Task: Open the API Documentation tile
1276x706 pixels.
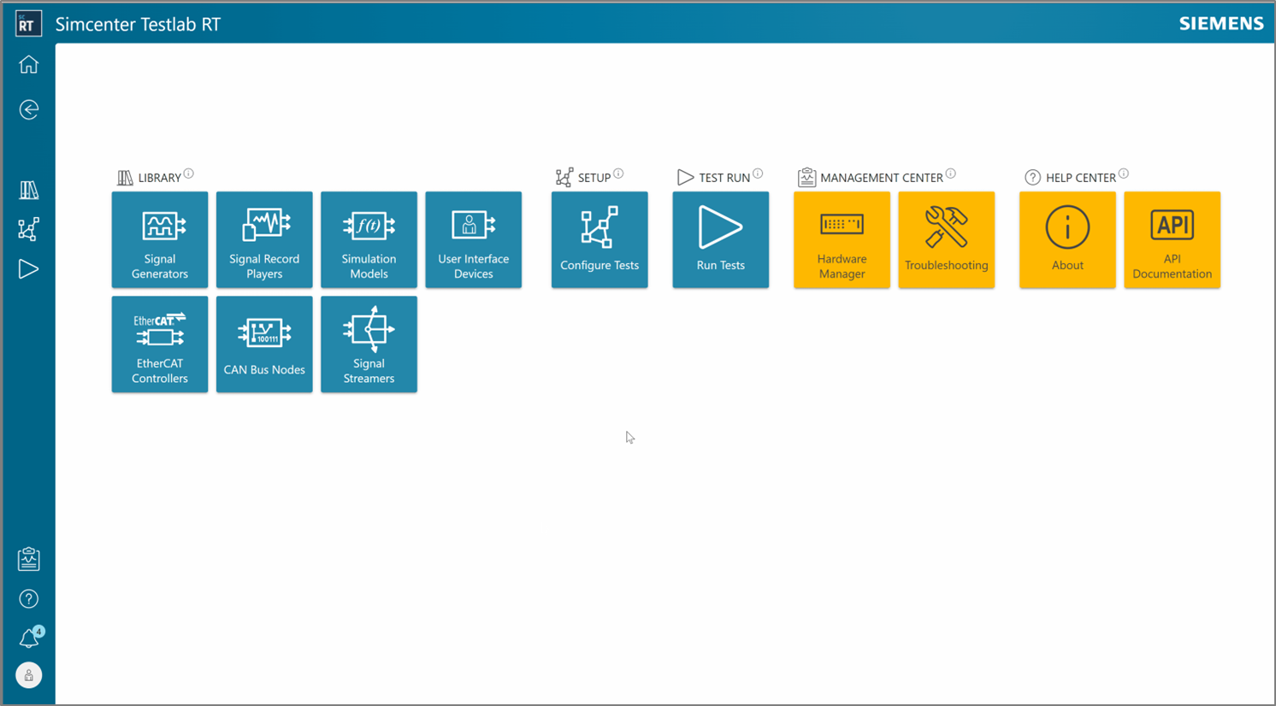Action: click(x=1172, y=239)
